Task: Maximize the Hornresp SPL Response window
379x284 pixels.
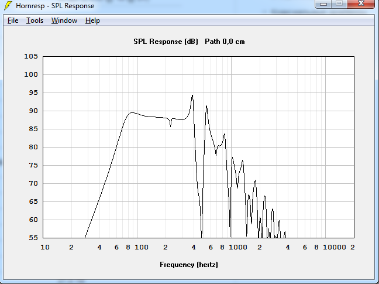Action: tap(339, 4)
